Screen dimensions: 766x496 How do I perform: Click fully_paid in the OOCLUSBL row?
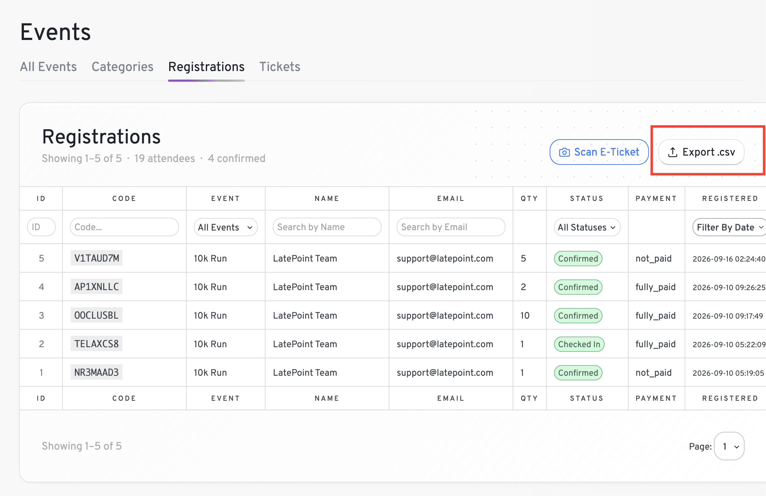coord(656,315)
